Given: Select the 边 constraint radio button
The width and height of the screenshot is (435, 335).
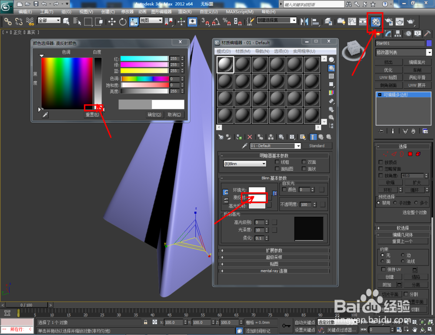Looking at the screenshot, I should tap(402, 255).
